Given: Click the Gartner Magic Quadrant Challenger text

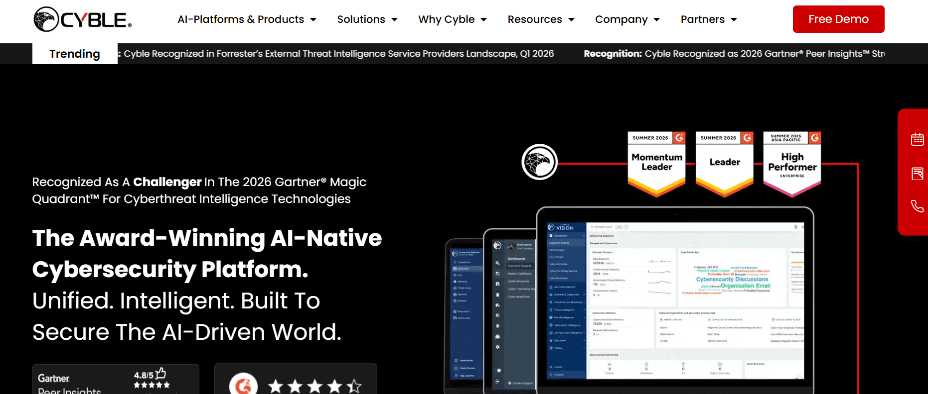Looking at the screenshot, I should pyautogui.click(x=199, y=191).
